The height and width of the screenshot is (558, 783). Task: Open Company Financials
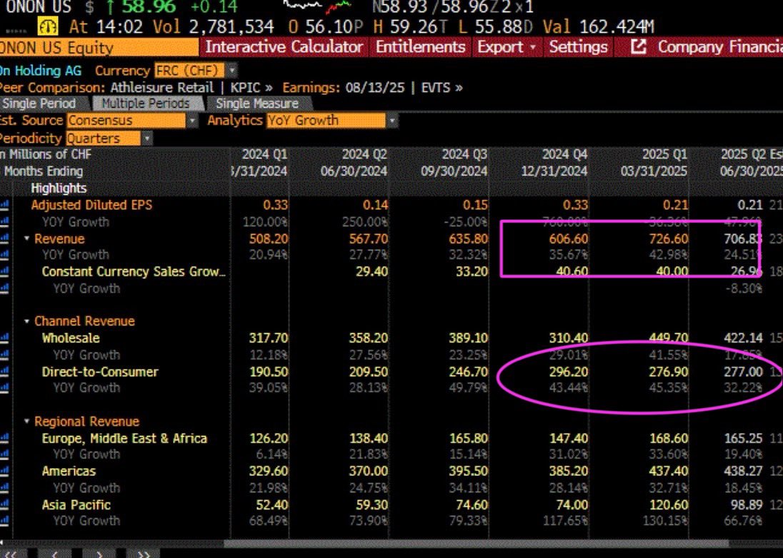click(719, 47)
